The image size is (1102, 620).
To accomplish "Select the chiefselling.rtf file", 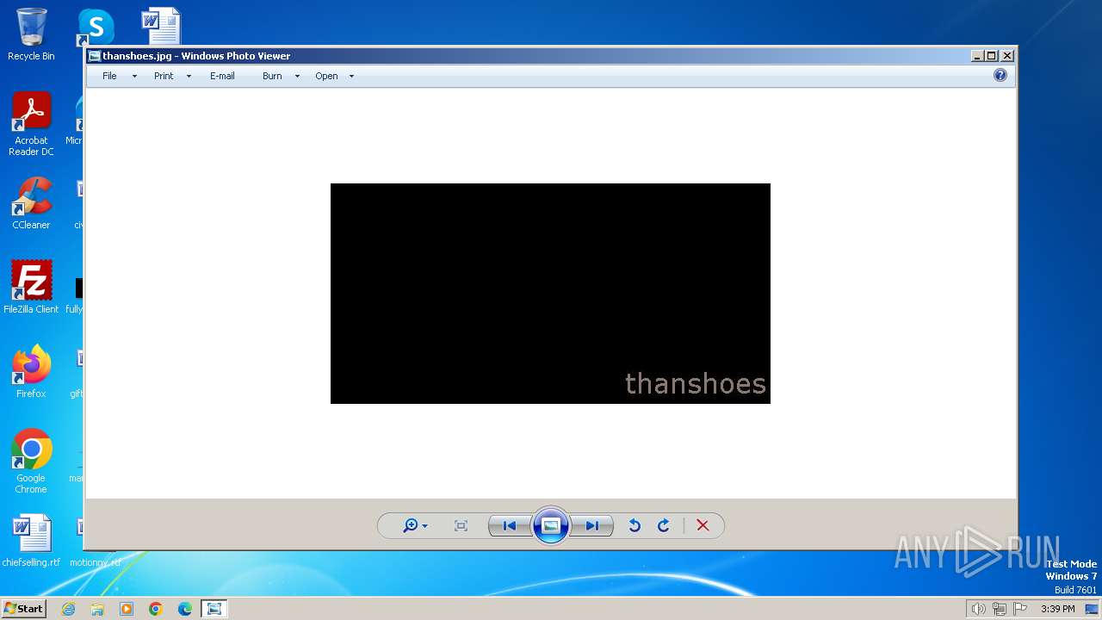I will click(31, 541).
